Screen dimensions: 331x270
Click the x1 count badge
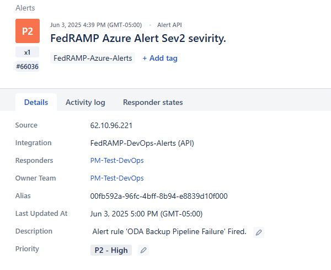point(27,52)
